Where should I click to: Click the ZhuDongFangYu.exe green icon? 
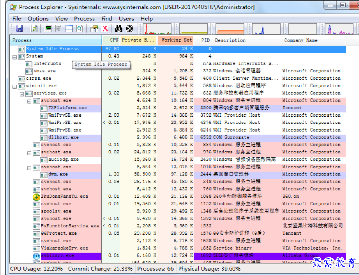point(36,197)
